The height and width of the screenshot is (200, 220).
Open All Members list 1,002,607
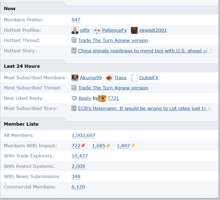coord(83,135)
